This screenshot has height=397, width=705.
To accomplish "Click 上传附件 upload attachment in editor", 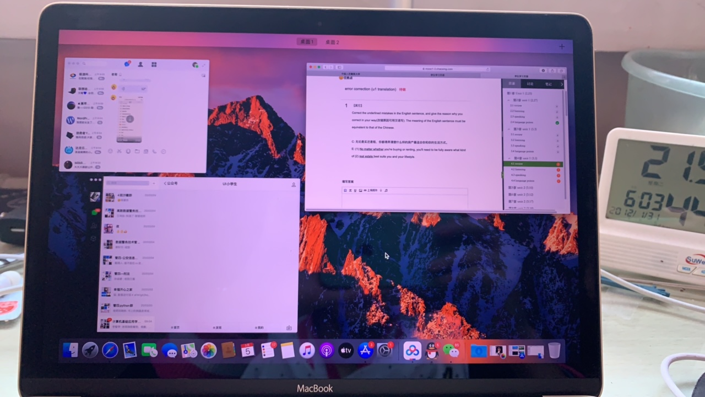I will click(370, 190).
